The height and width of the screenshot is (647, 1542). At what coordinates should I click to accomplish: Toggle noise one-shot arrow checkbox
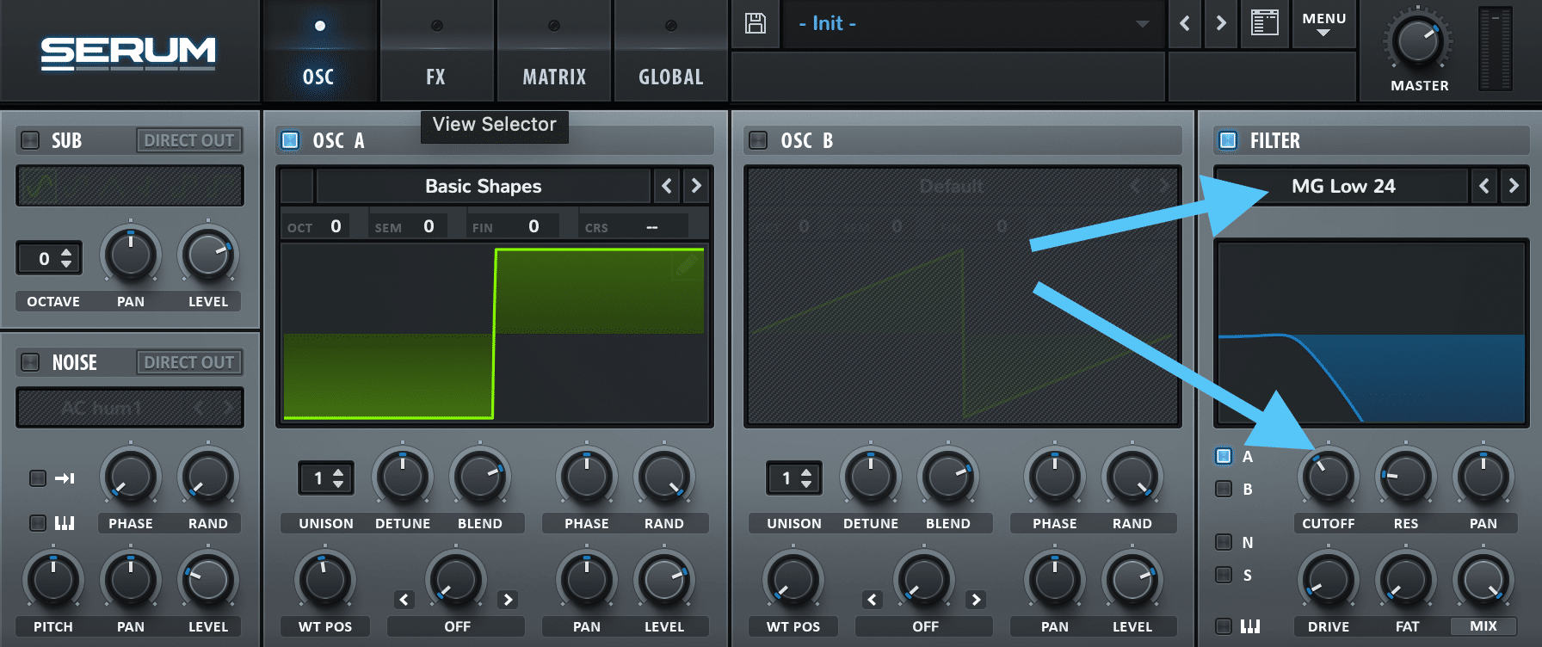click(38, 478)
